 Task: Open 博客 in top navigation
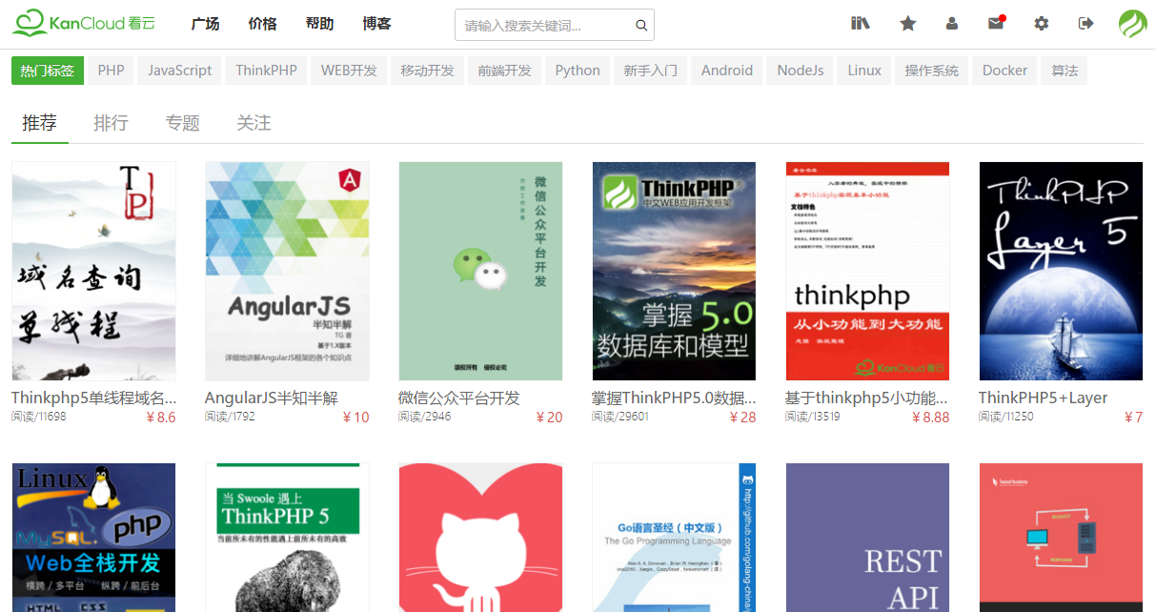[x=376, y=24]
